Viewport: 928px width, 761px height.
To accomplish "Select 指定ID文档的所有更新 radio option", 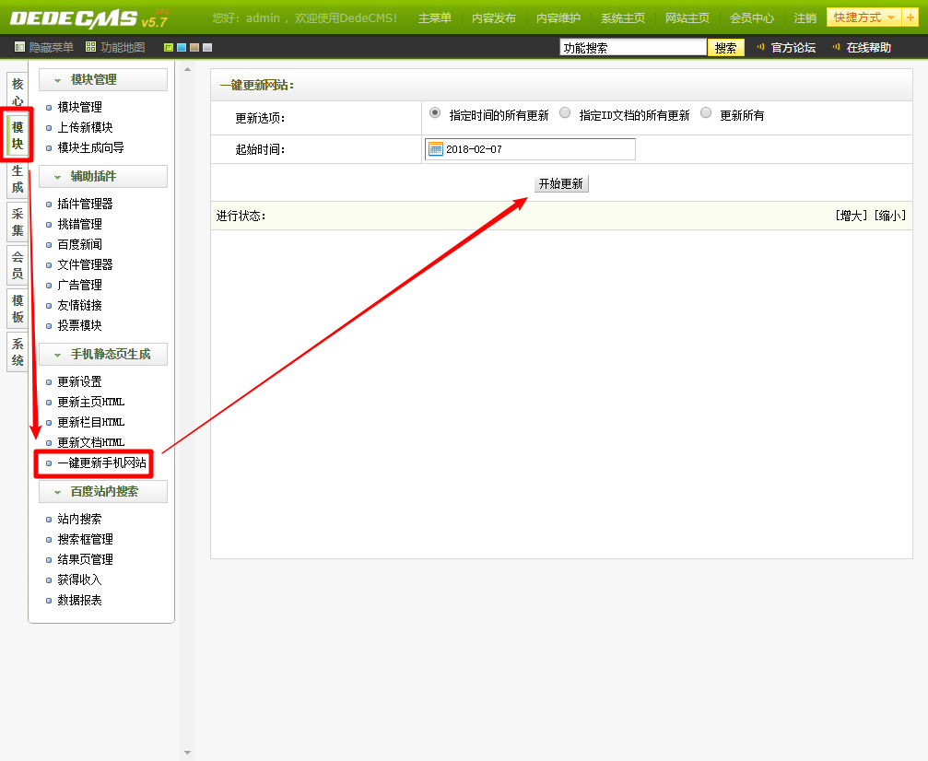I will coord(565,113).
